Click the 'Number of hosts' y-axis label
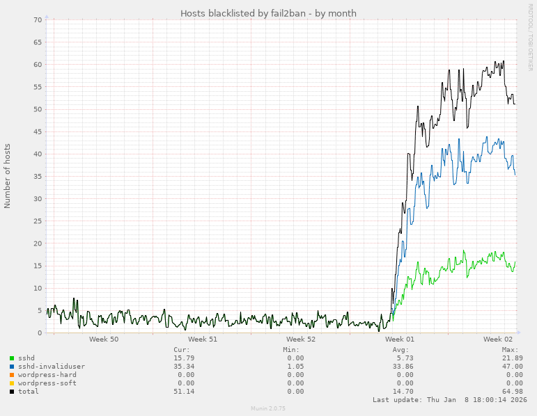 point(8,176)
